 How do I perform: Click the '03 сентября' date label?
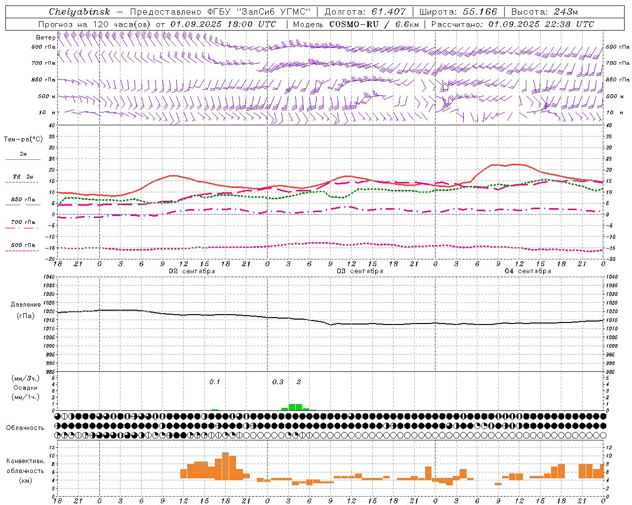360,271
